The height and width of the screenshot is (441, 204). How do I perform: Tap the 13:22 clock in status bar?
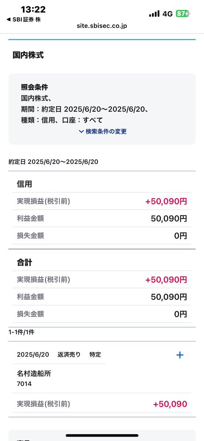(33, 10)
